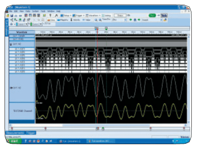
Task: Toggle the MagniVu toolbar button
Action: click(x=63, y=20)
